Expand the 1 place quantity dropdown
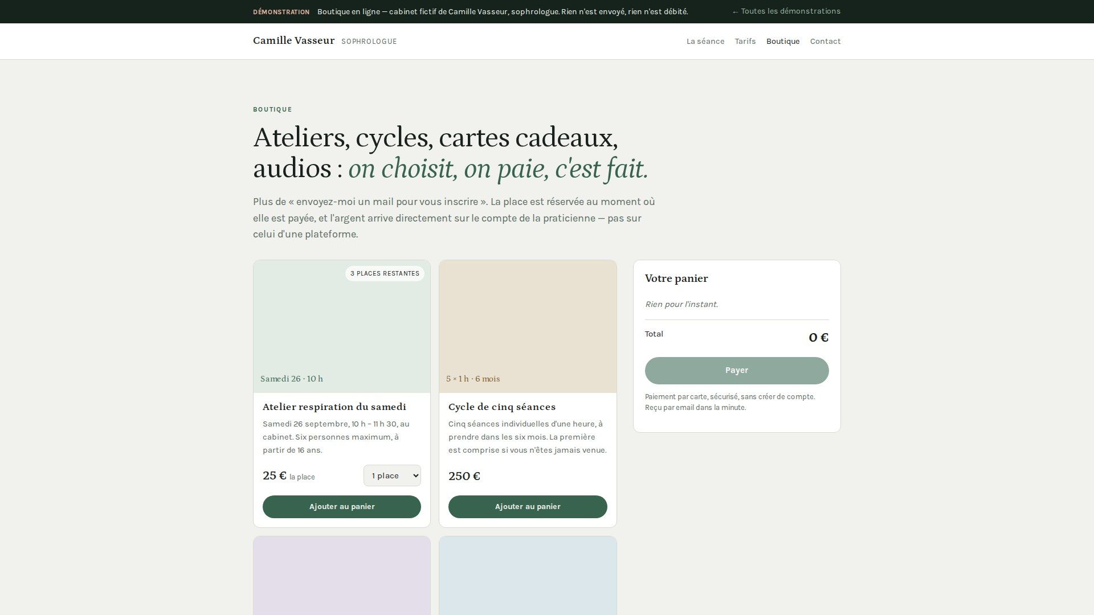Screen dimensions: 1094x615 coord(392,475)
